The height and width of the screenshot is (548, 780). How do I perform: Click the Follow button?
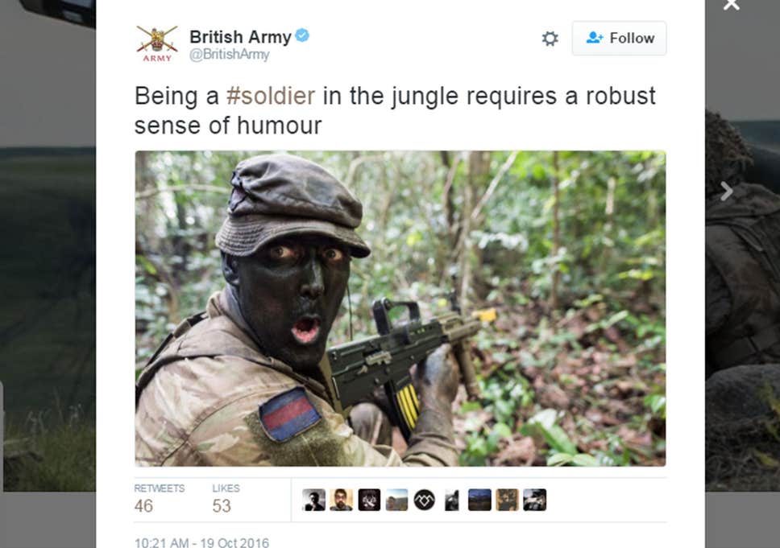[619, 39]
